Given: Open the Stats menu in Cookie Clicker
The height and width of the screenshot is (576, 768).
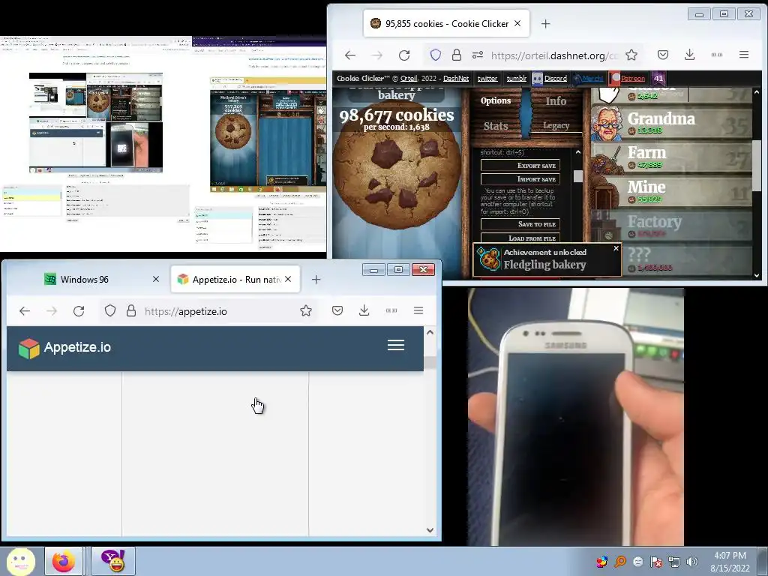Looking at the screenshot, I should pos(496,126).
